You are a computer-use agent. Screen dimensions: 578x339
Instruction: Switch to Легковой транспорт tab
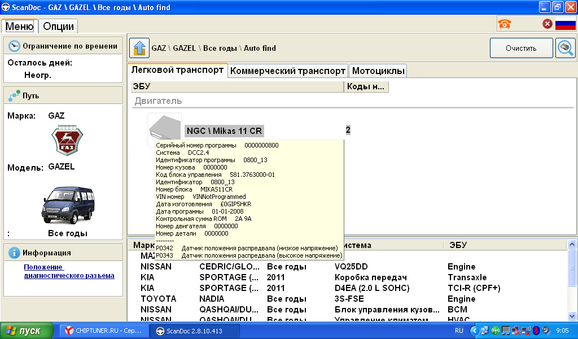pos(177,70)
